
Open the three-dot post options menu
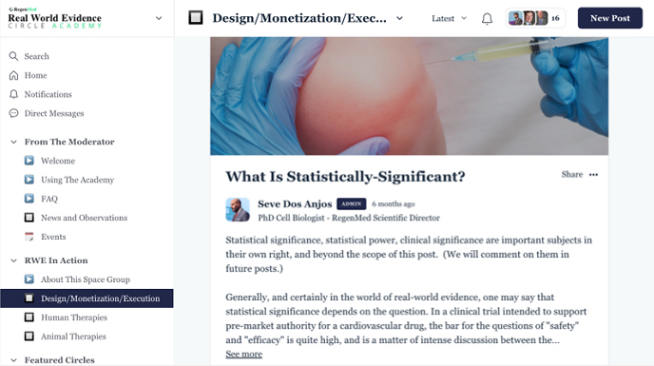coord(593,175)
